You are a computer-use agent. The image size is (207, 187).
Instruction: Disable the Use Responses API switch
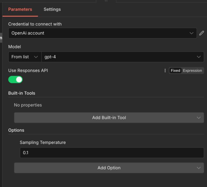coord(16,80)
